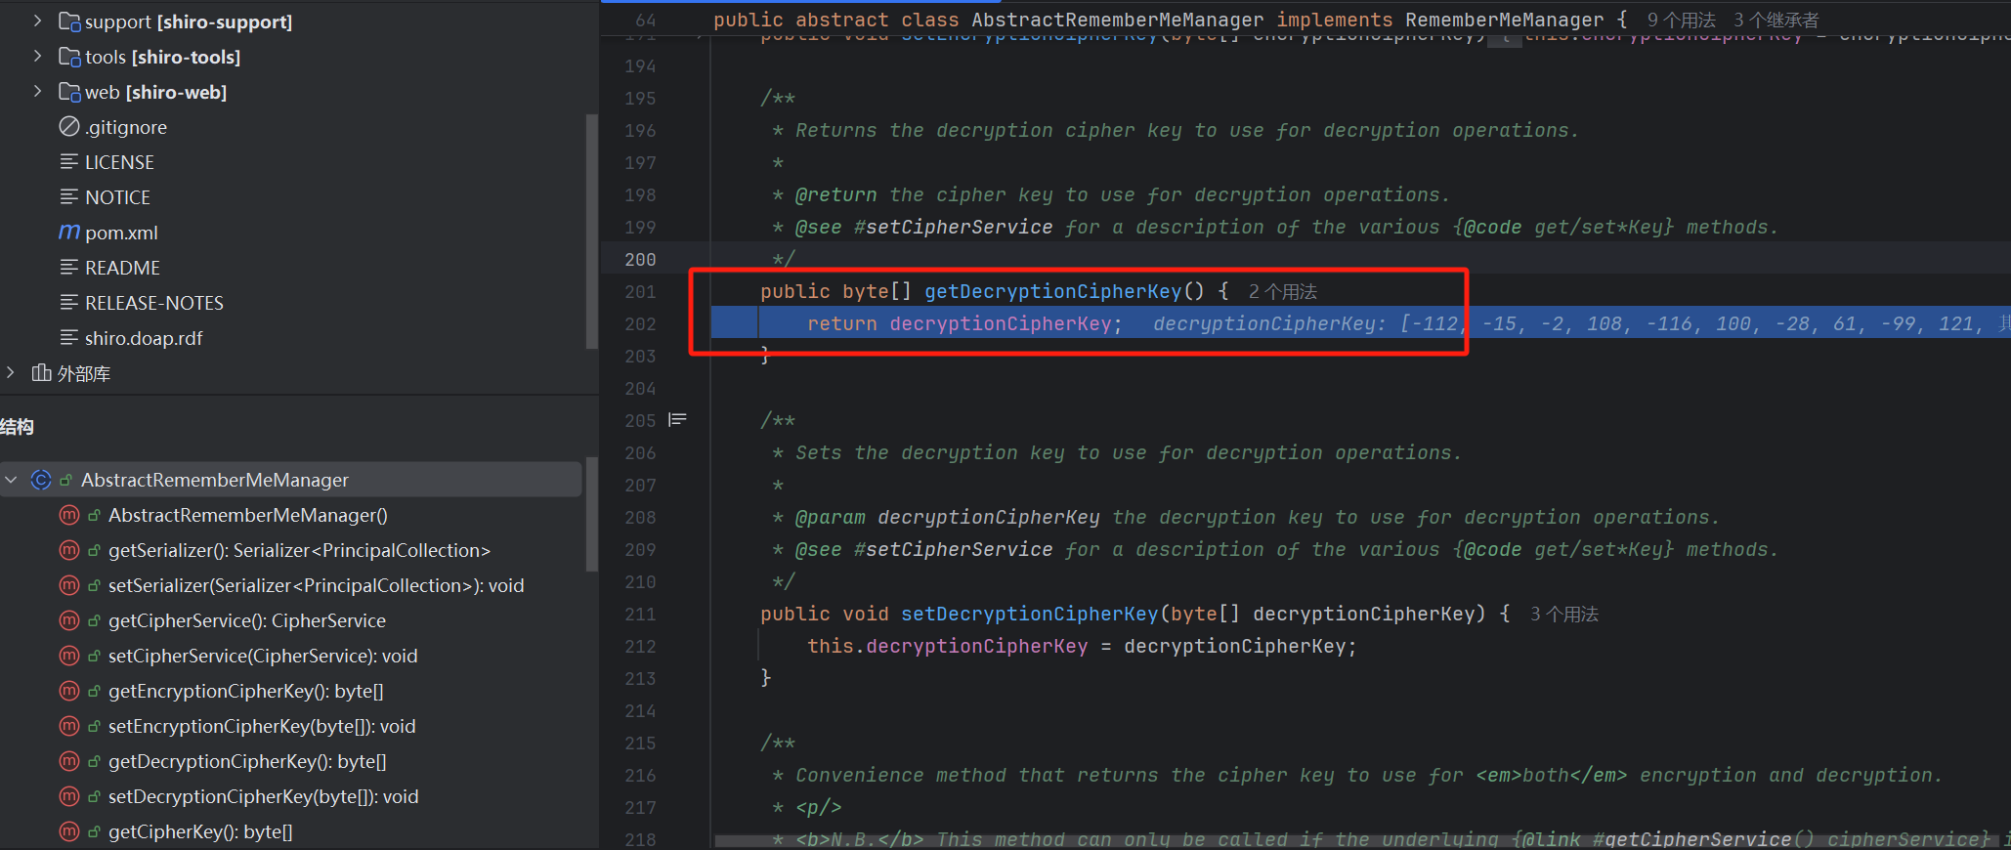Click the class icon for AbstractRememberMeManager
This screenshot has height=850, width=2011.
41,480
